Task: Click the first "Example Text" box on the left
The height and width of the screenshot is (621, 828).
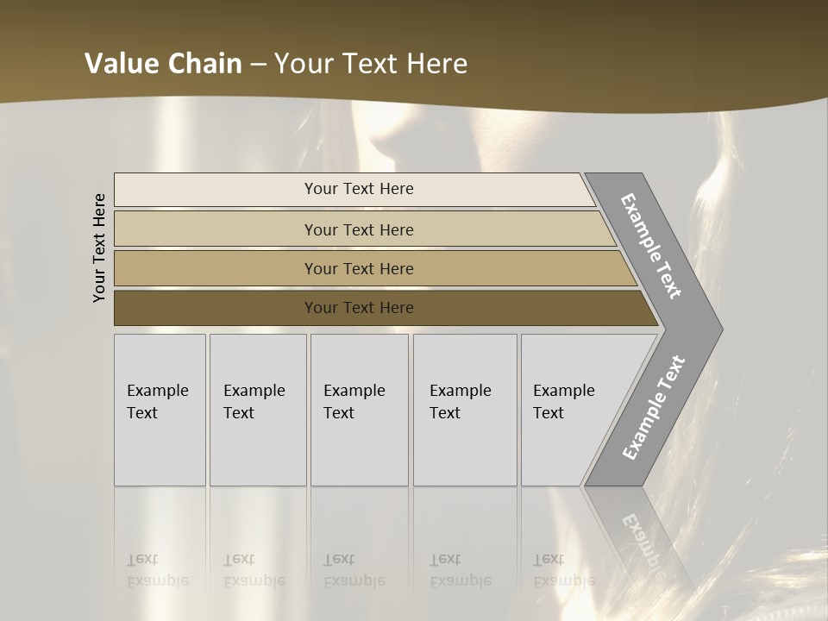Action: (160, 409)
